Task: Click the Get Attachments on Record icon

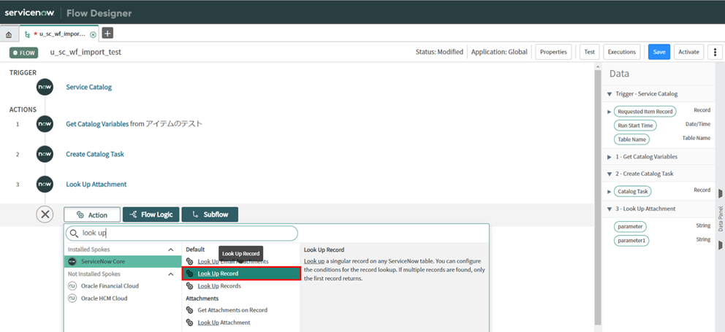Action: tap(189, 310)
